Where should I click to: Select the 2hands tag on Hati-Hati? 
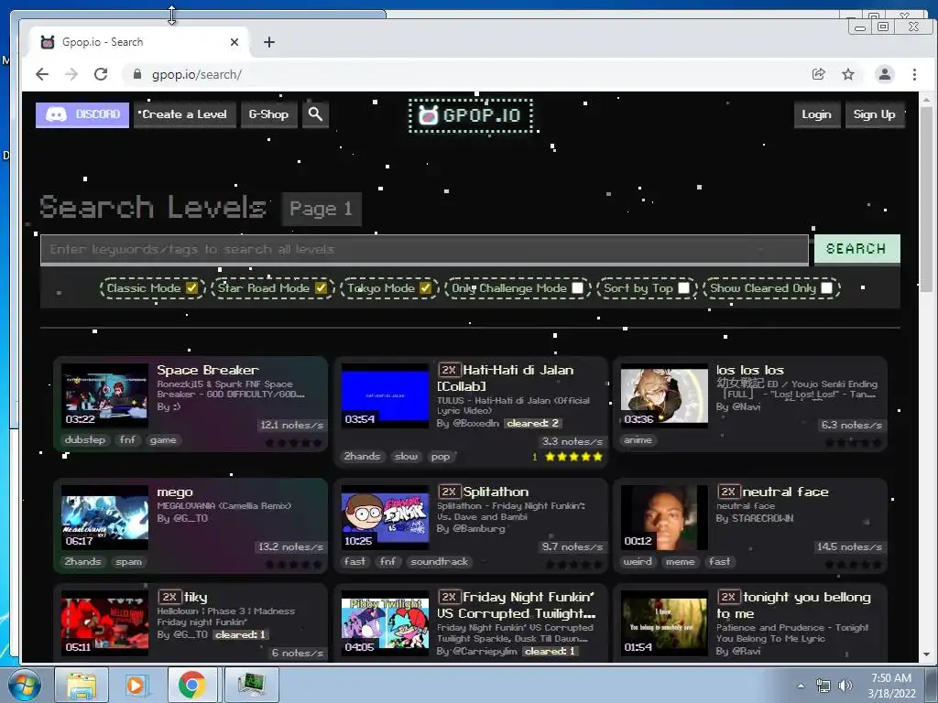point(362,456)
